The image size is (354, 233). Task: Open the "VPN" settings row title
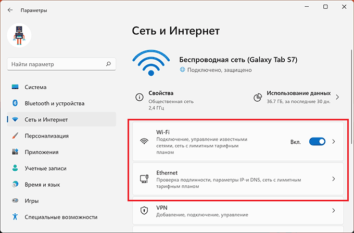click(162, 208)
